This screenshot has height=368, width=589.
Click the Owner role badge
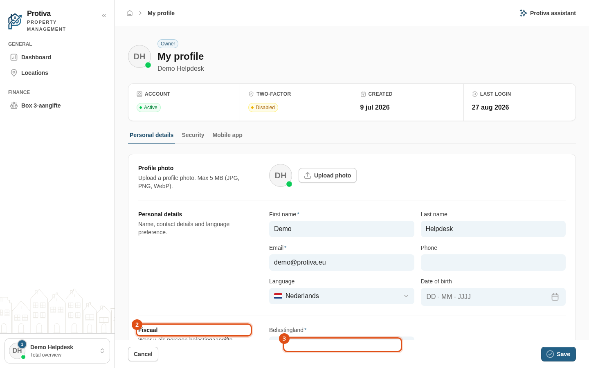(168, 44)
